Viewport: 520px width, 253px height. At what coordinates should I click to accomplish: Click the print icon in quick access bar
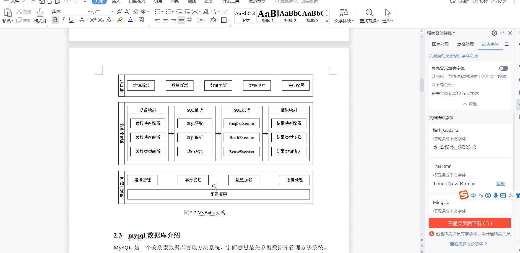(50, 1)
